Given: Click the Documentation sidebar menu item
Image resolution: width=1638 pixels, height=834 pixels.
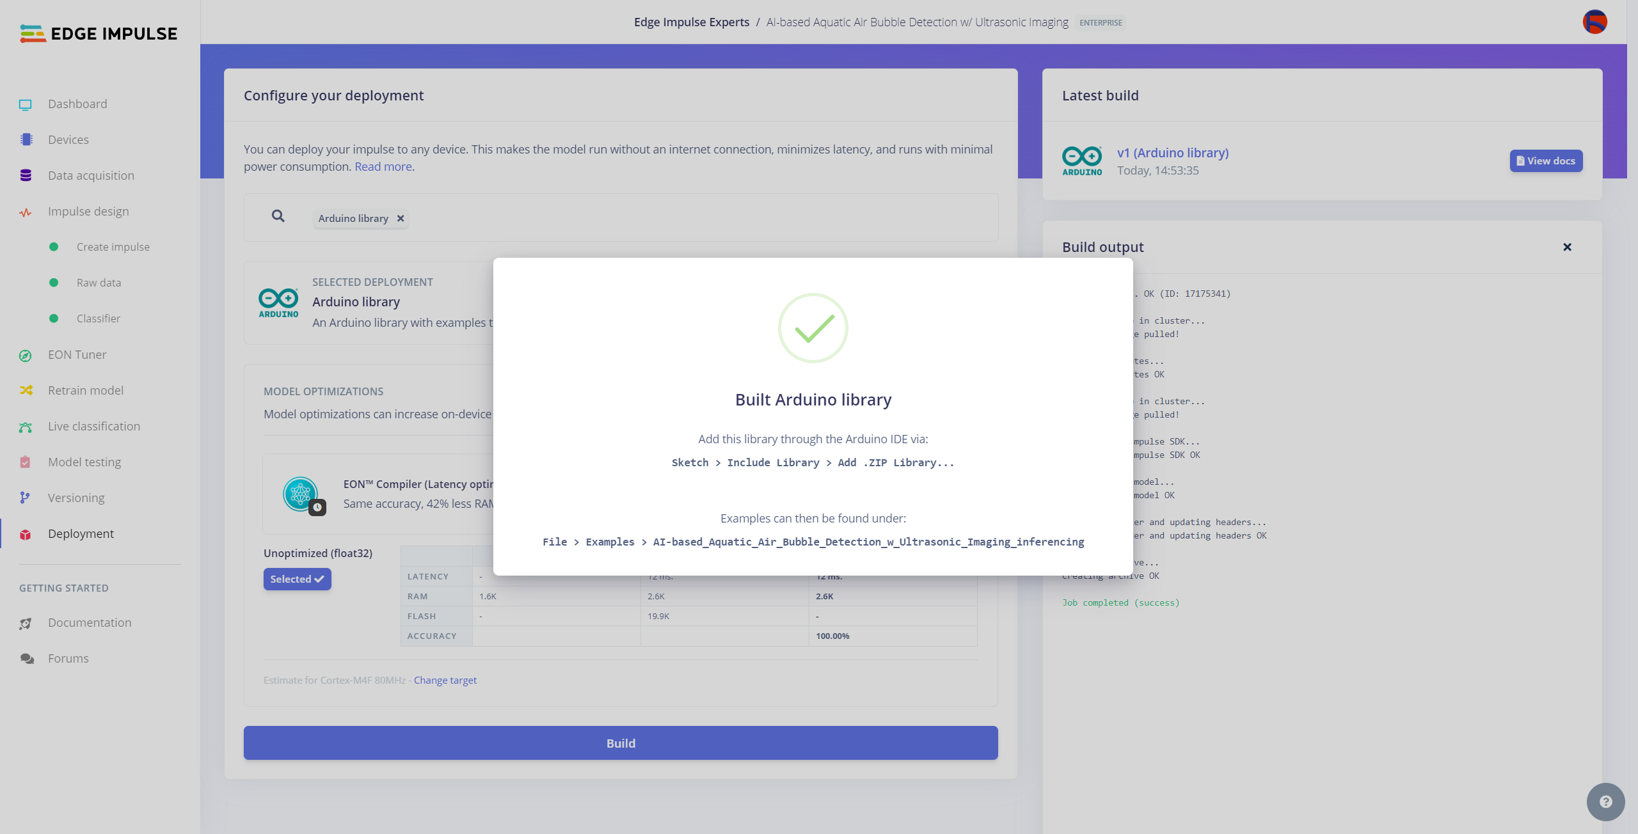Looking at the screenshot, I should point(90,622).
